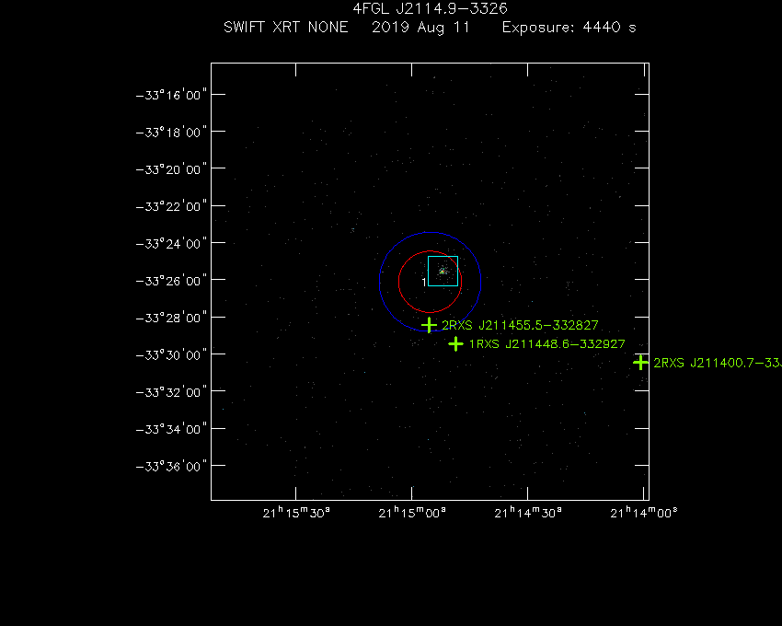Click the 21h15m30s right ascension label

click(x=296, y=513)
